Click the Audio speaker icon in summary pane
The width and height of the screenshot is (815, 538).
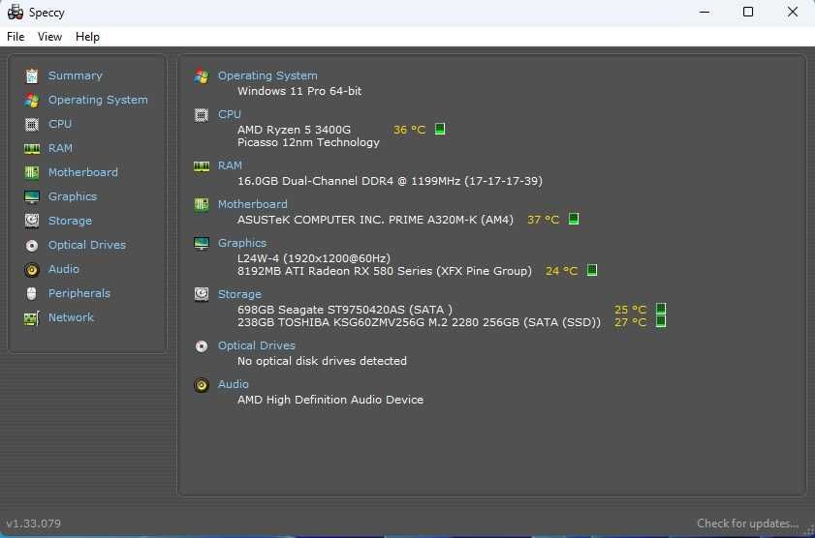click(202, 385)
